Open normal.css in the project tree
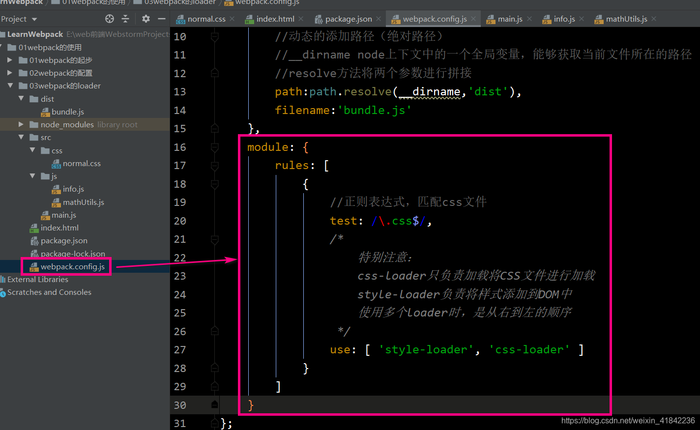 coord(82,163)
